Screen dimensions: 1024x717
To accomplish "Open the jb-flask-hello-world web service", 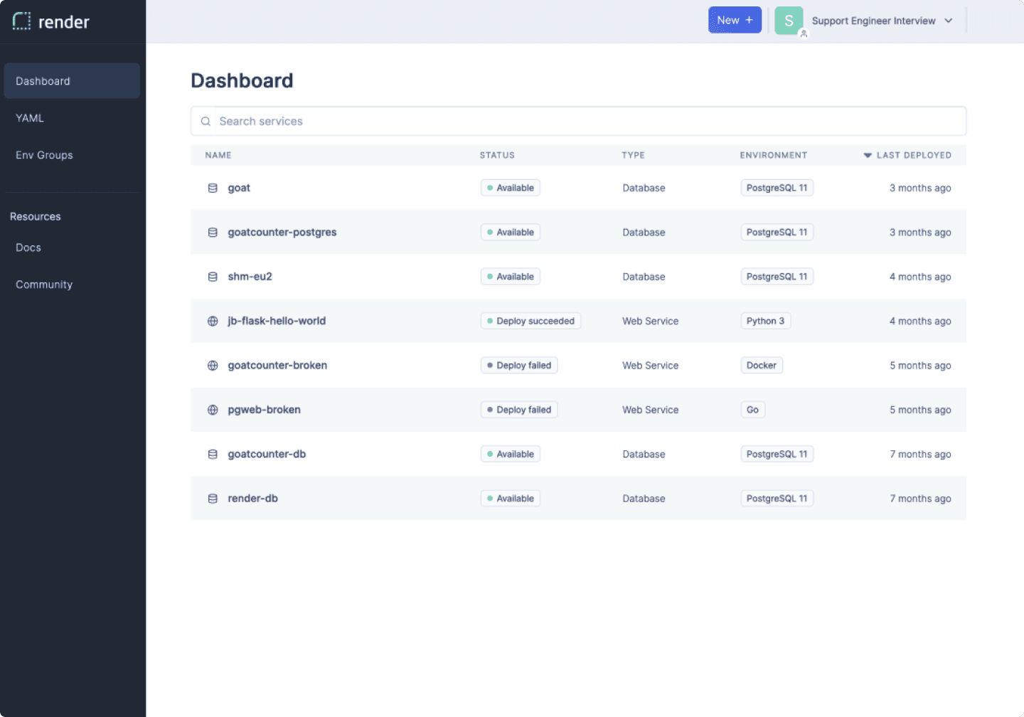I will (x=277, y=321).
